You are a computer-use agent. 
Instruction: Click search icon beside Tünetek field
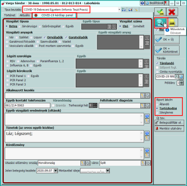tap(147, 133)
